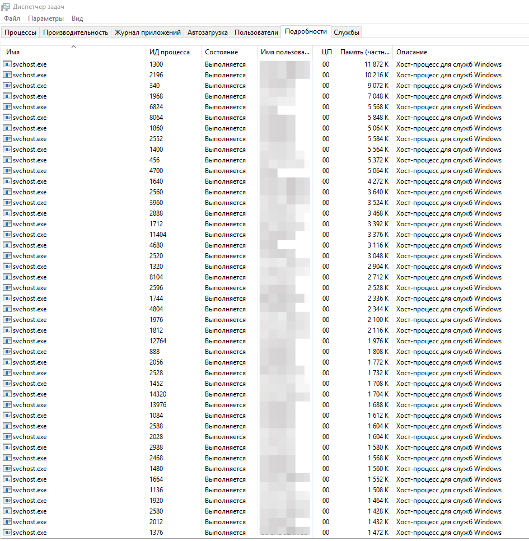
Task: Open the Файл menu
Action: (x=12, y=18)
